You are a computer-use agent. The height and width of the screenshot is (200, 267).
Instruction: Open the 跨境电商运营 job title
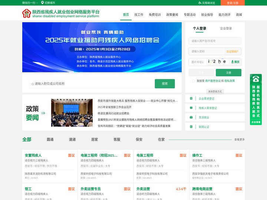coord(202,189)
